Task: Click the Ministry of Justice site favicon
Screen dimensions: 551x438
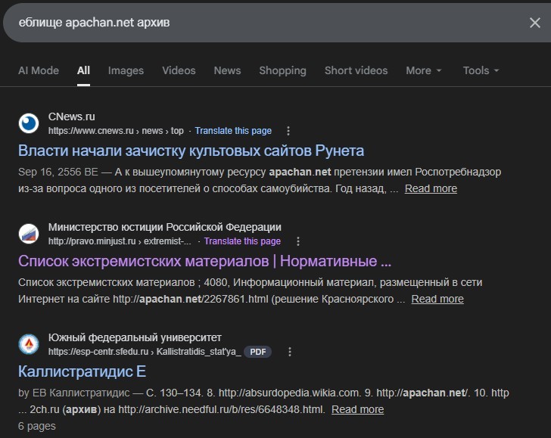Action: 29,234
